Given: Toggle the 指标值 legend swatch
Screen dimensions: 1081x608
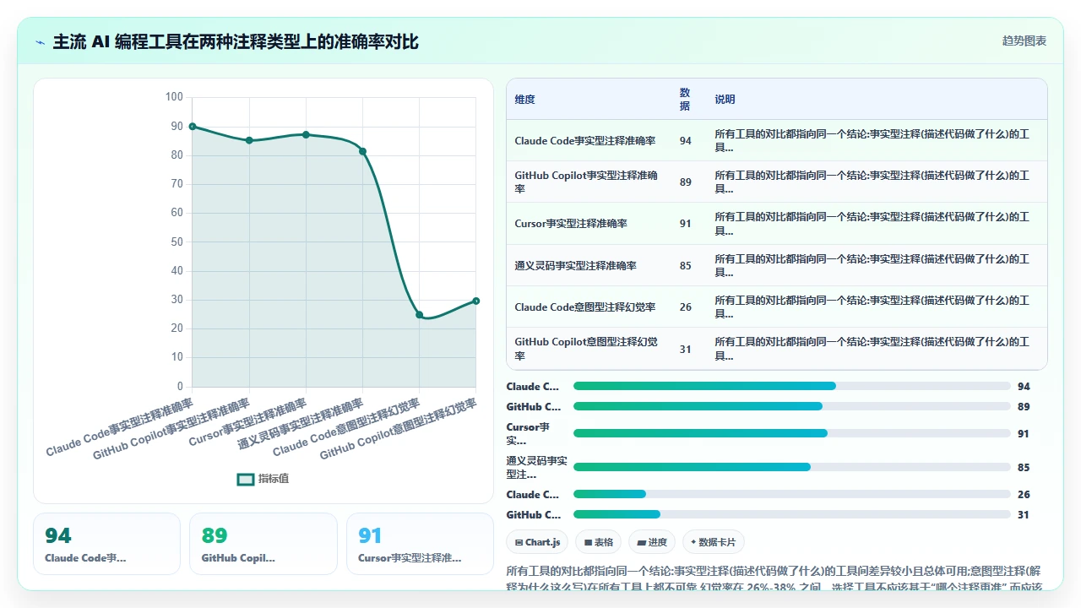Looking at the screenshot, I should point(246,479).
